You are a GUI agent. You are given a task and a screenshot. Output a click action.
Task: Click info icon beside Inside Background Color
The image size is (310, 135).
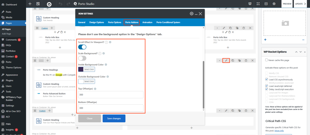(x=106, y=65)
